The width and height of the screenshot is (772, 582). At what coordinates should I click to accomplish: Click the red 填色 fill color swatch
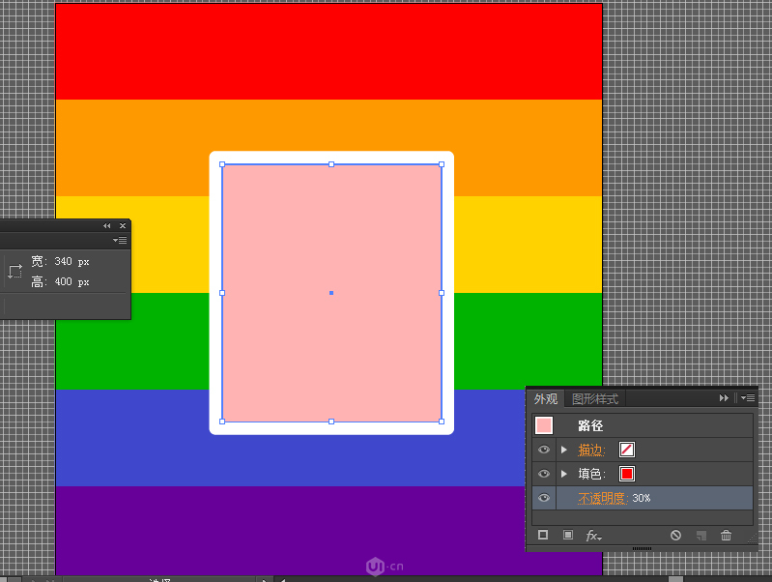point(627,474)
